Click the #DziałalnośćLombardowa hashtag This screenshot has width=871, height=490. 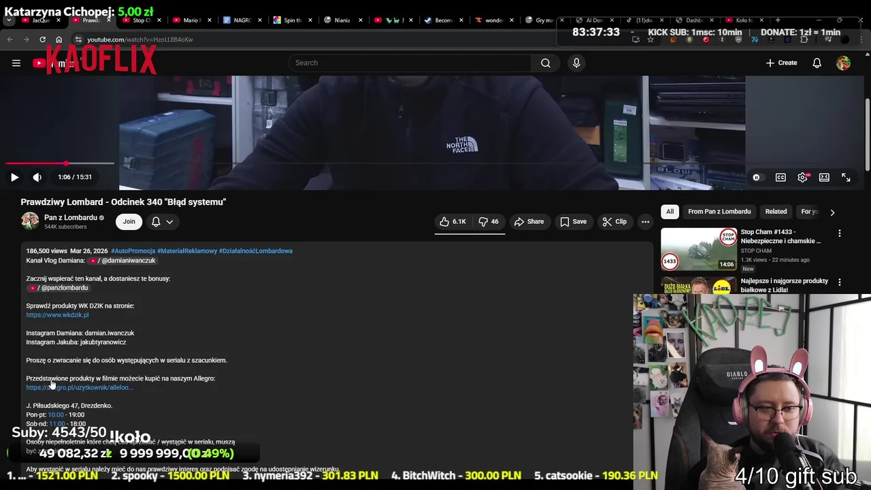256,251
